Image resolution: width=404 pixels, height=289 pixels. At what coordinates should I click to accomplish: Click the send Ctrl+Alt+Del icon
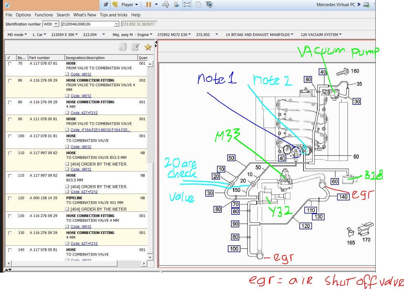[x=166, y=4]
